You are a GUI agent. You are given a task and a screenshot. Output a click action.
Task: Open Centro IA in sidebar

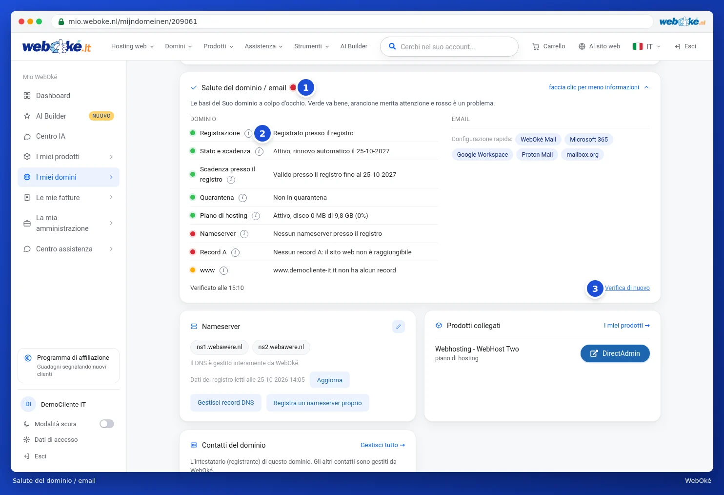[x=68, y=136]
